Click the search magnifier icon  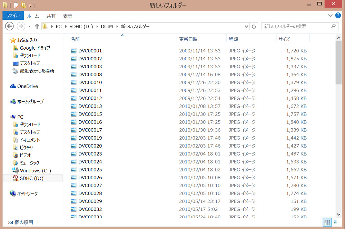(333, 26)
